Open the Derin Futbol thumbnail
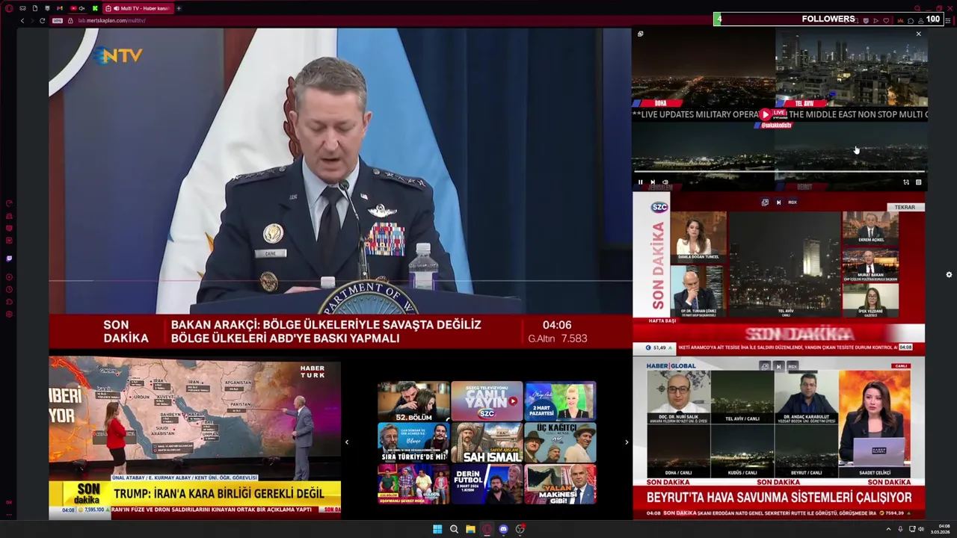The image size is (957, 538). tap(487, 483)
